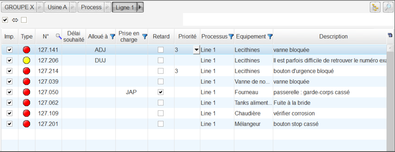395x152 pixels.
Task: Expand the arrow next to GROUPE X
Action: (40, 7)
